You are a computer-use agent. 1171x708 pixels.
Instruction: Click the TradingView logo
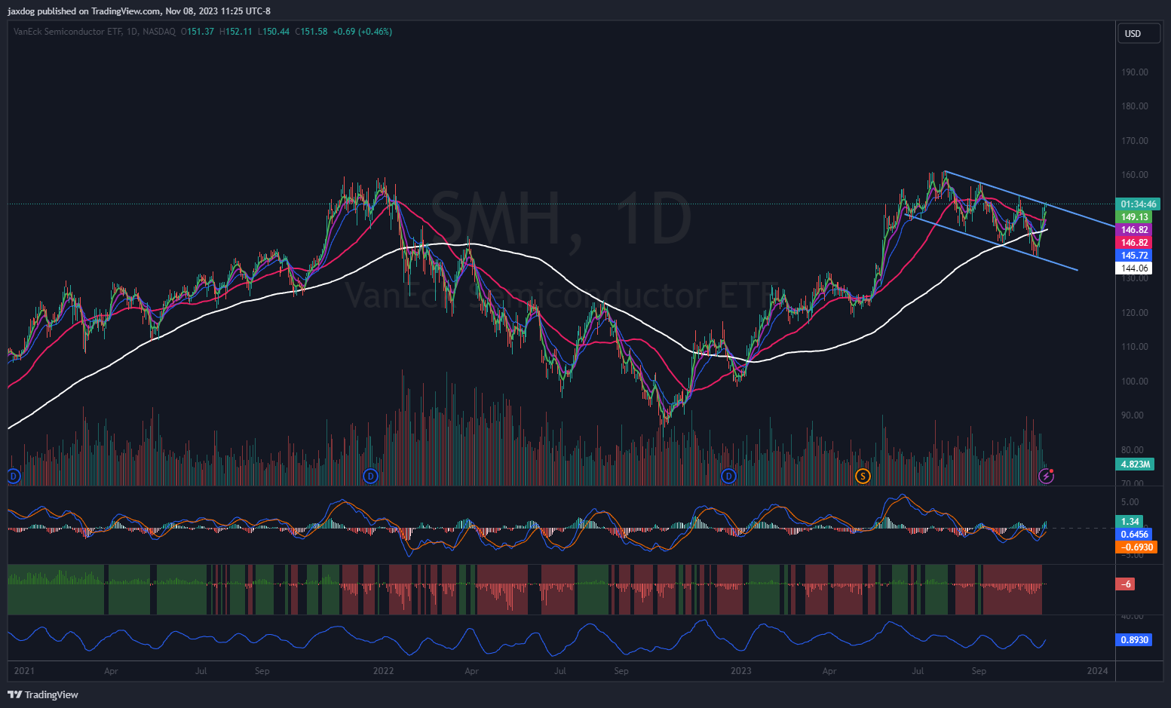pos(43,694)
